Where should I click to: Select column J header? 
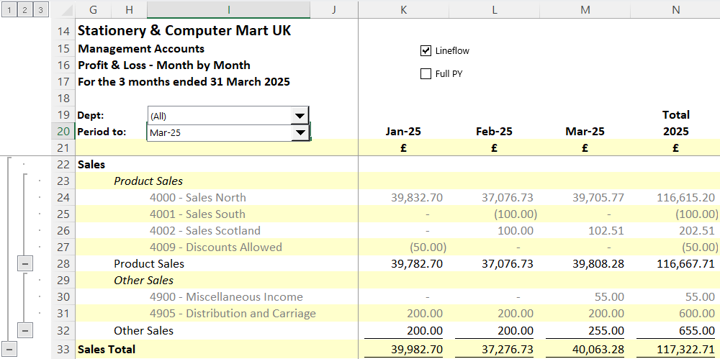(x=334, y=9)
